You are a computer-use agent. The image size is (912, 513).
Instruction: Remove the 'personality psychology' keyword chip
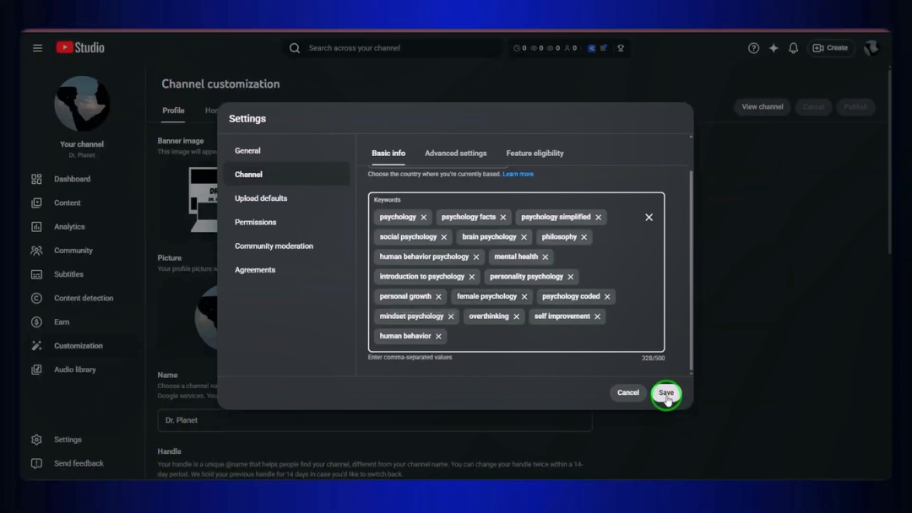tap(570, 277)
